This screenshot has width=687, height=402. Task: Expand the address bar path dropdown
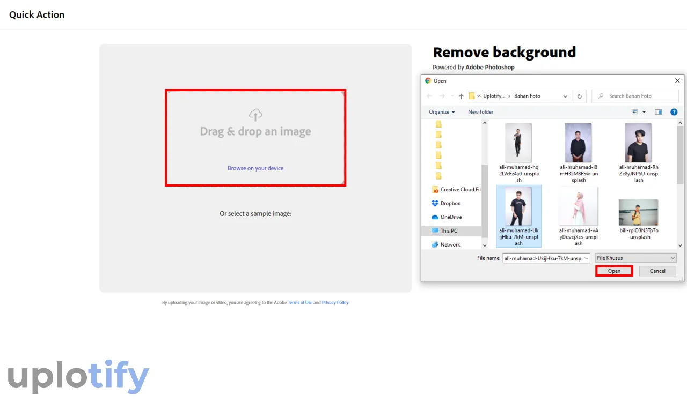565,96
